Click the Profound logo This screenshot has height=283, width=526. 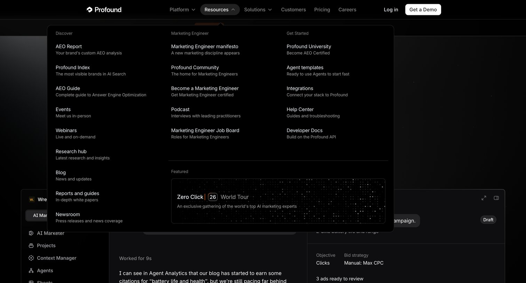tap(104, 10)
